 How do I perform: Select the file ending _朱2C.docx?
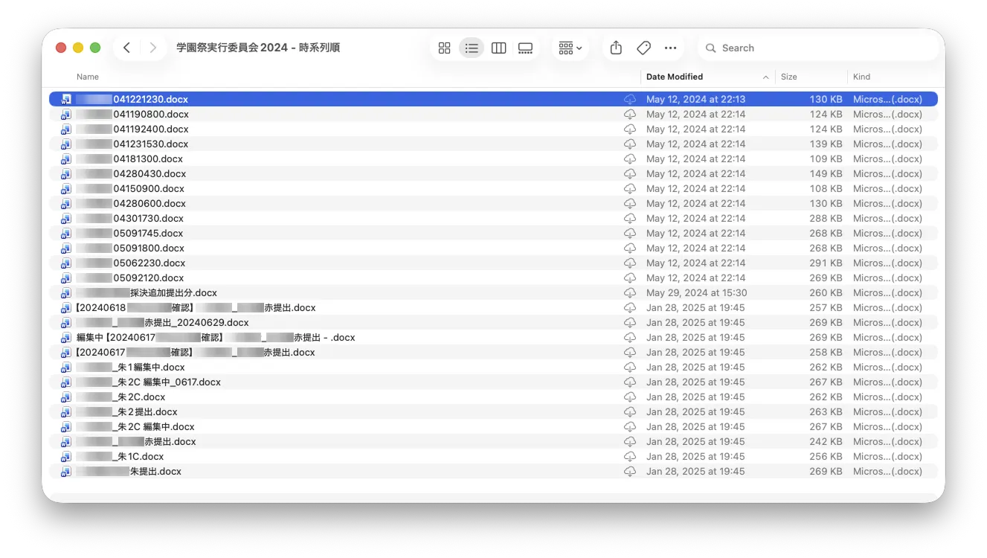pyautogui.click(x=494, y=397)
